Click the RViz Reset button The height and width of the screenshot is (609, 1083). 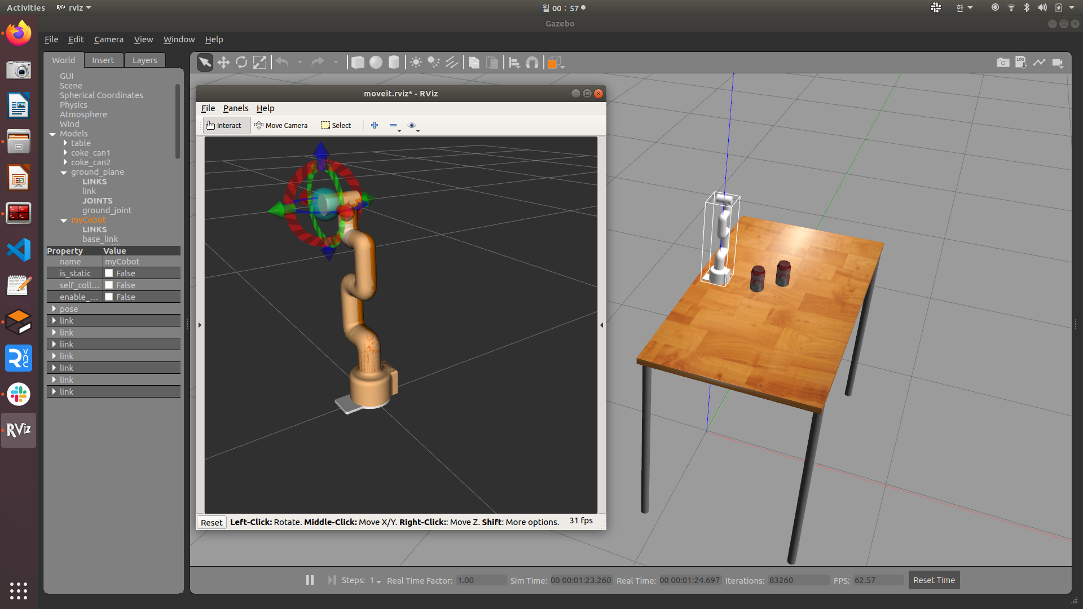click(x=212, y=522)
